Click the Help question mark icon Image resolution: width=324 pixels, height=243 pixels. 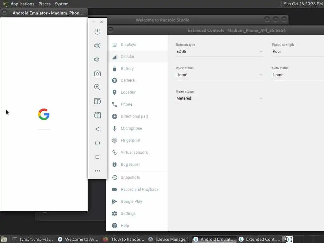tap(115, 226)
